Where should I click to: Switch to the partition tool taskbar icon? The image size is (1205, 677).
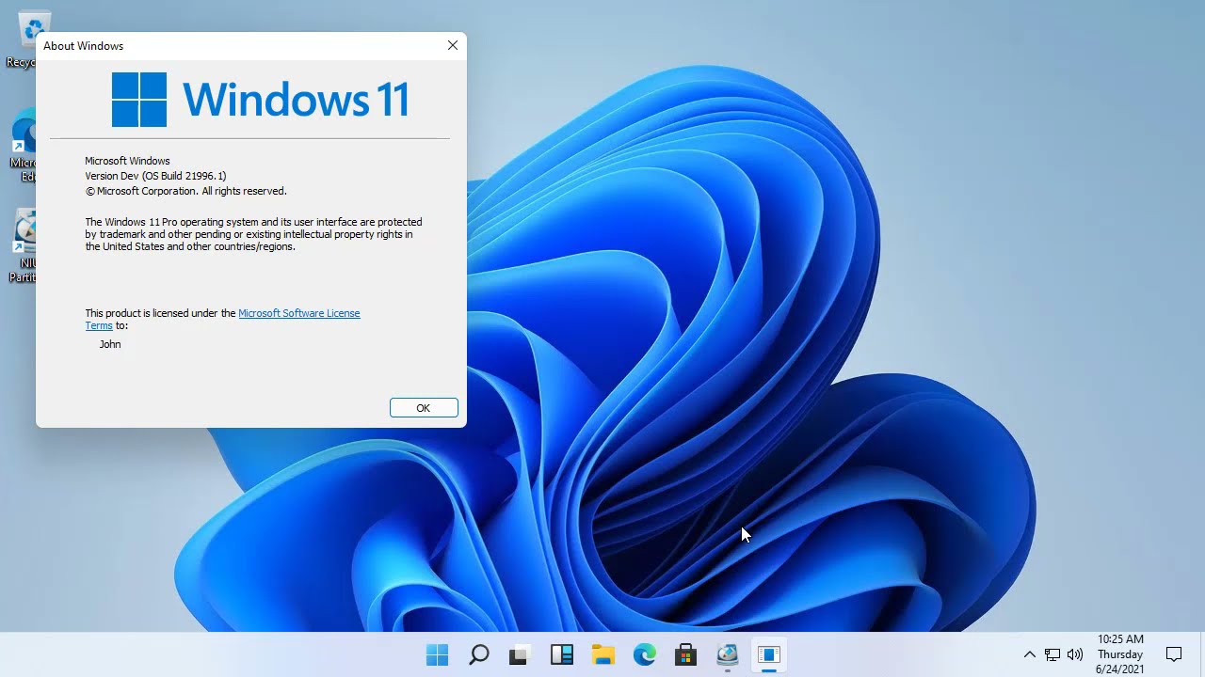(727, 654)
